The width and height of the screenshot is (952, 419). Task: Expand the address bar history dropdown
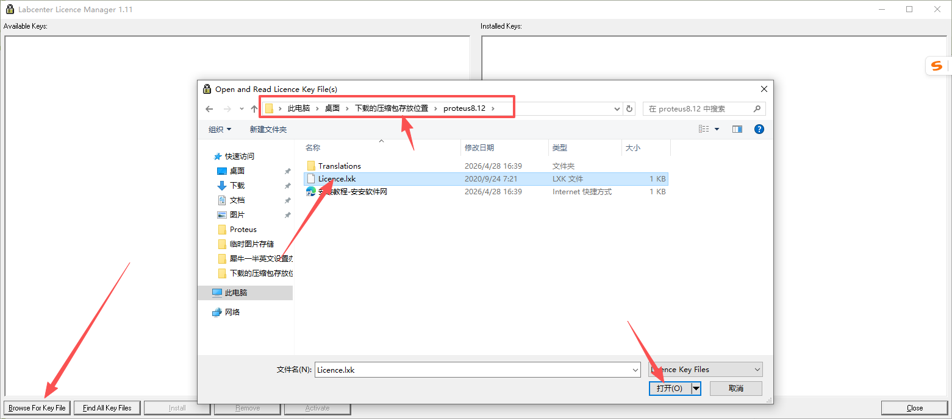pos(617,109)
